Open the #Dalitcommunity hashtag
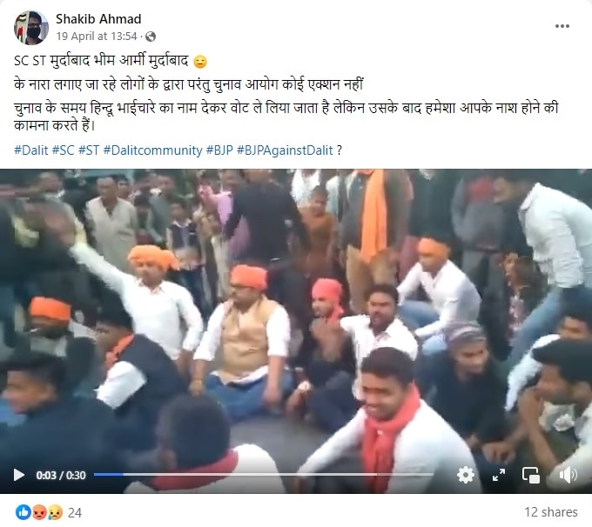 point(153,150)
